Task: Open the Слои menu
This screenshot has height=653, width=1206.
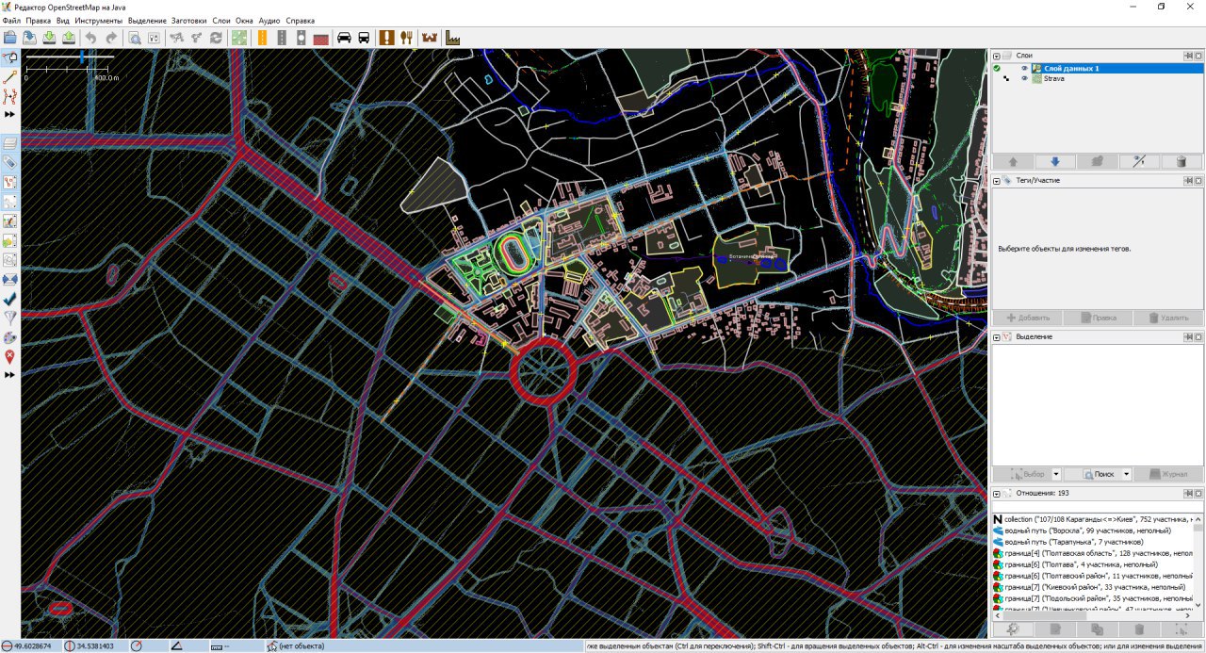Action: (x=221, y=20)
